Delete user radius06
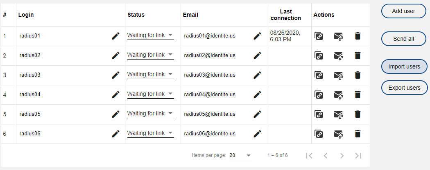 coord(358,134)
